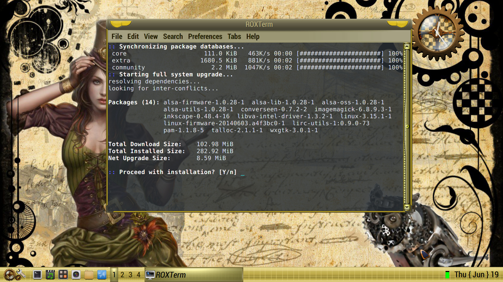Open the folder file manager icon

tap(89, 274)
